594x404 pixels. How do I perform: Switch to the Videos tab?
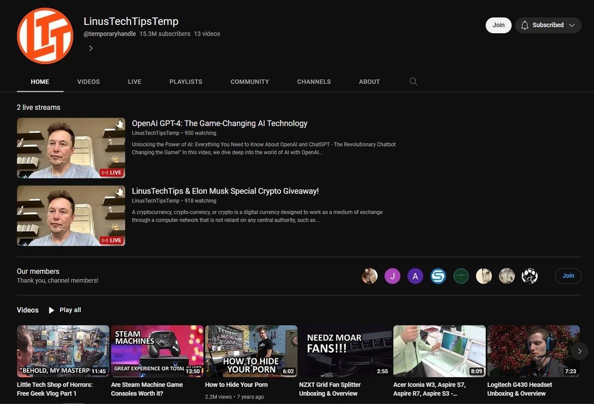point(89,82)
